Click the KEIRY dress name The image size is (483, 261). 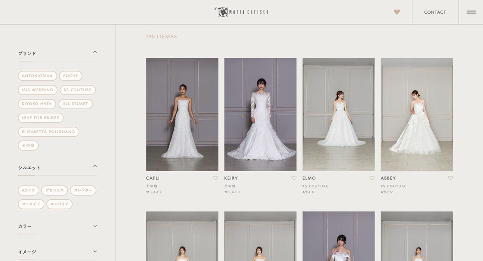pyautogui.click(x=231, y=178)
